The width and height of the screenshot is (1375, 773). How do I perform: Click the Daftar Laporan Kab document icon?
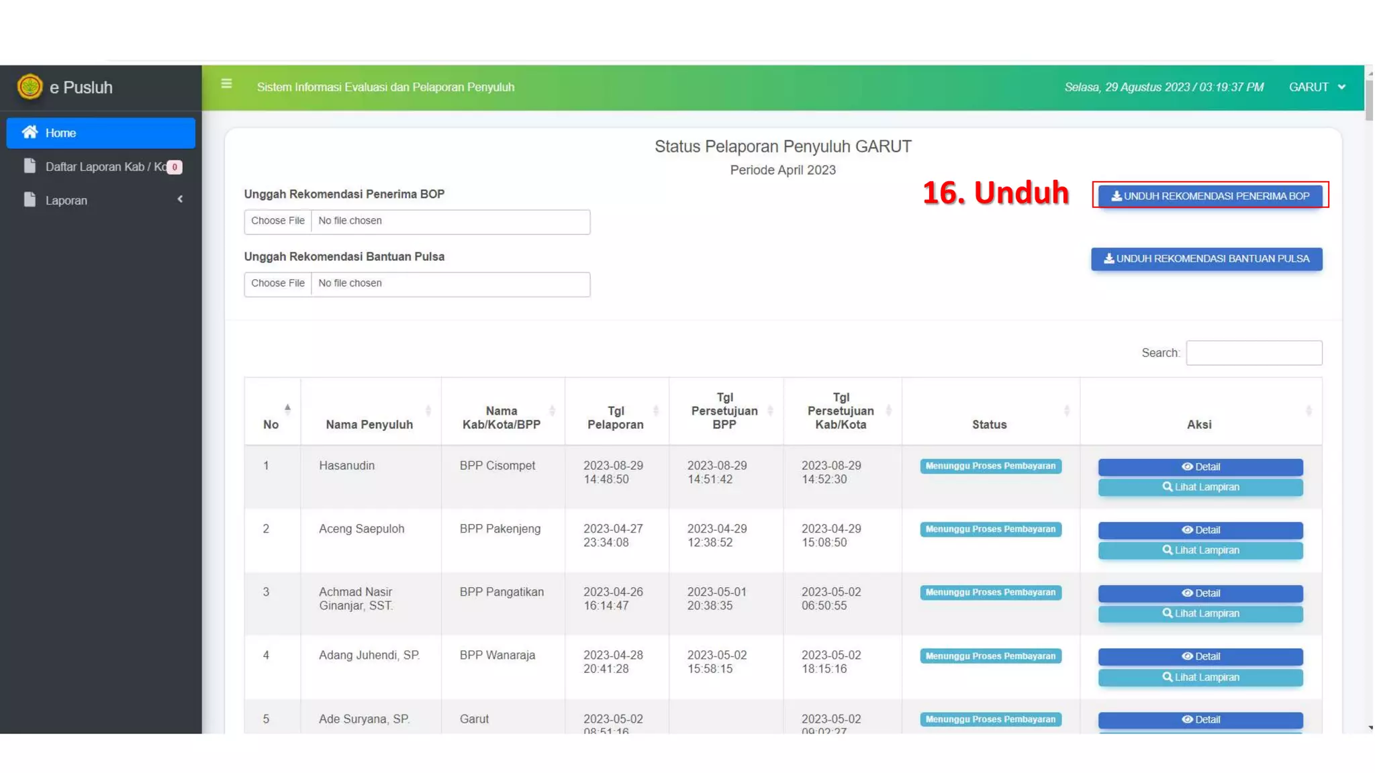30,166
